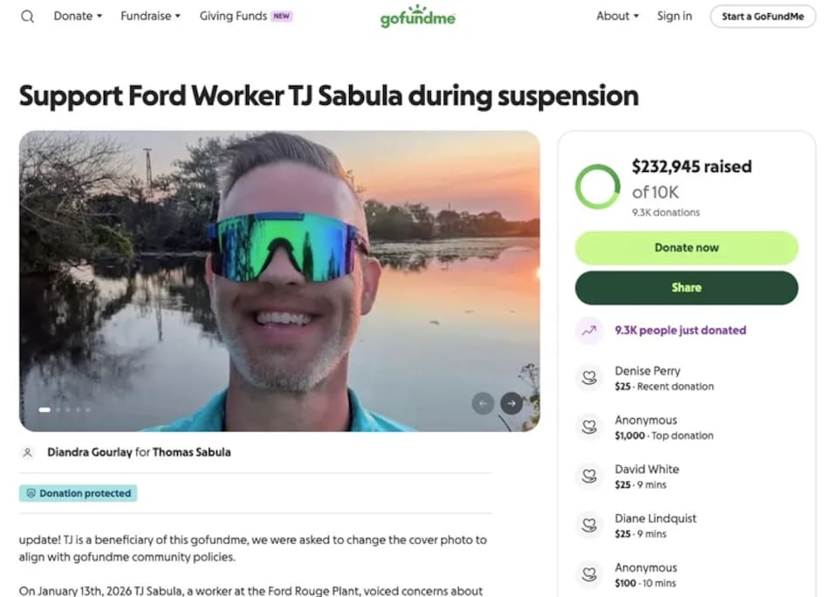The height and width of the screenshot is (597, 829).
Task: Expand the About dropdown menu
Action: click(618, 17)
